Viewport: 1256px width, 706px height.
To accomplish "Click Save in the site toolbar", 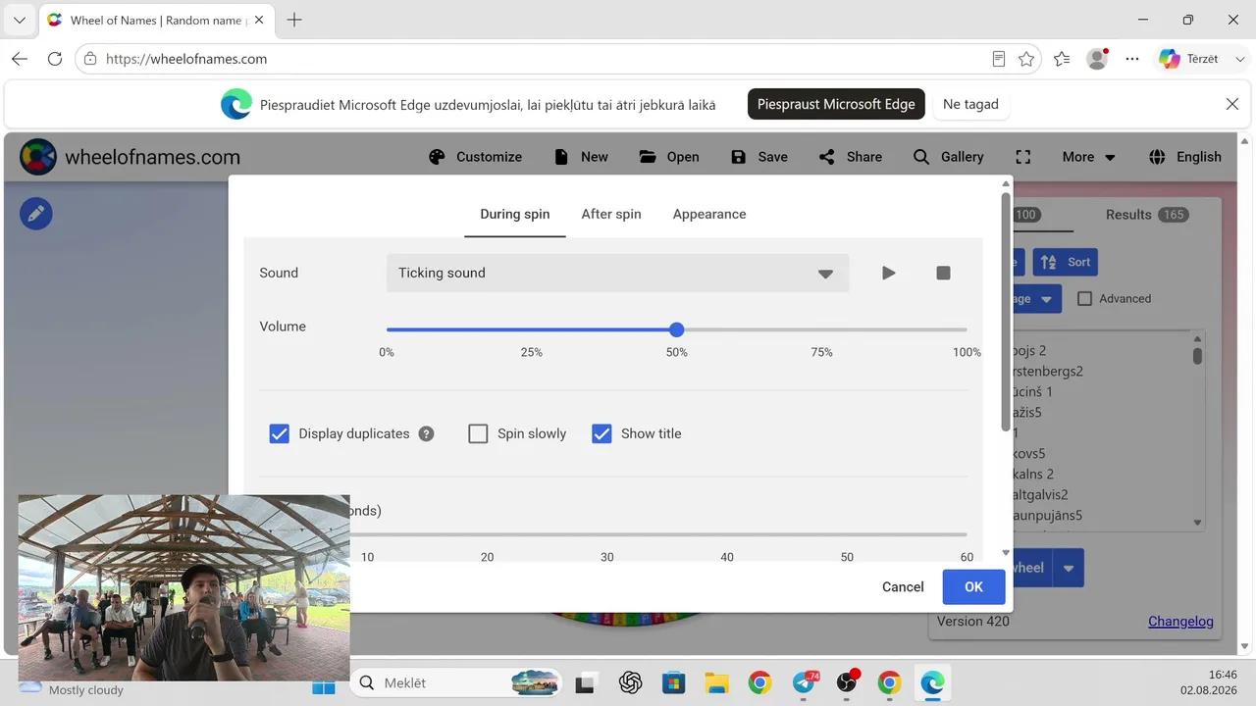I will (x=759, y=157).
